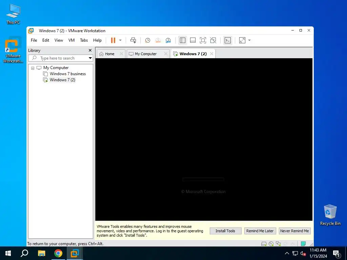Open the power options dropdown arrow beside pause

[120, 40]
